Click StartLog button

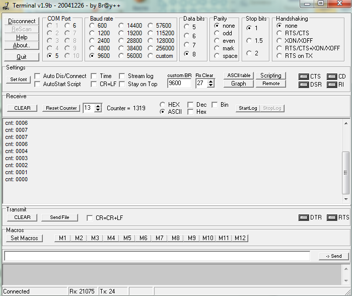click(x=248, y=108)
